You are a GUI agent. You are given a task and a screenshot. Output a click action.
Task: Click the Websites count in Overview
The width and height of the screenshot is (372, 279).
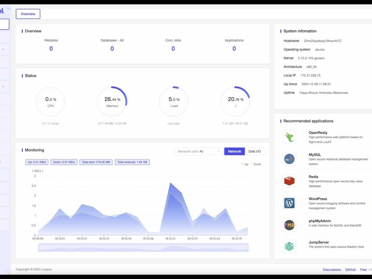pos(51,48)
